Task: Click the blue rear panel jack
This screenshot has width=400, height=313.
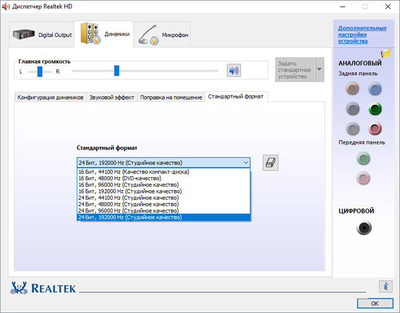Action: (x=375, y=89)
